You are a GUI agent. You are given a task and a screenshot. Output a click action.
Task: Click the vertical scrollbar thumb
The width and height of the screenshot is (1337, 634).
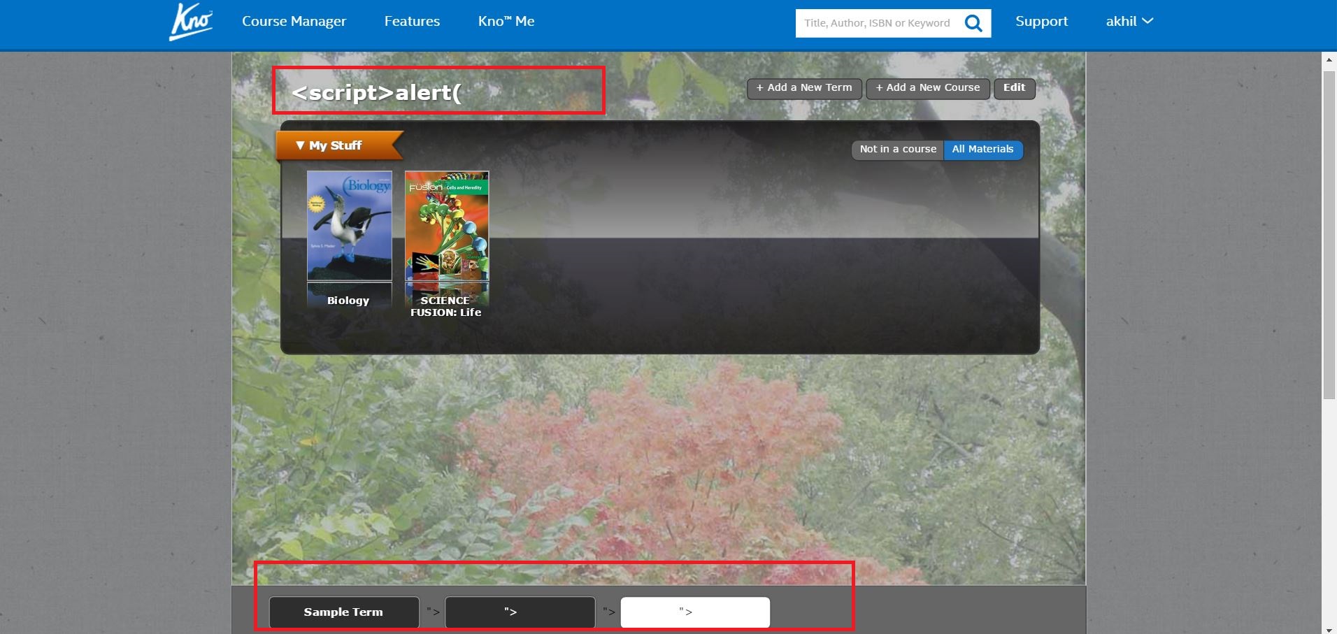1329,235
